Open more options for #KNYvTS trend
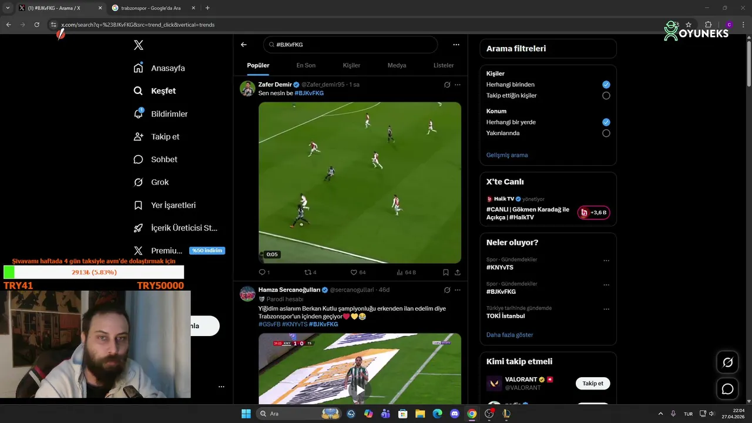This screenshot has height=423, width=752. 606,261
